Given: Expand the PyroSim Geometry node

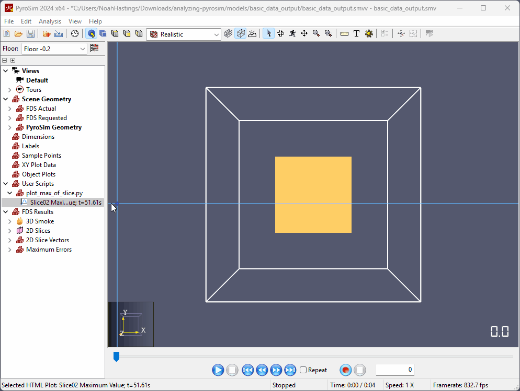Looking at the screenshot, I should pos(9,127).
